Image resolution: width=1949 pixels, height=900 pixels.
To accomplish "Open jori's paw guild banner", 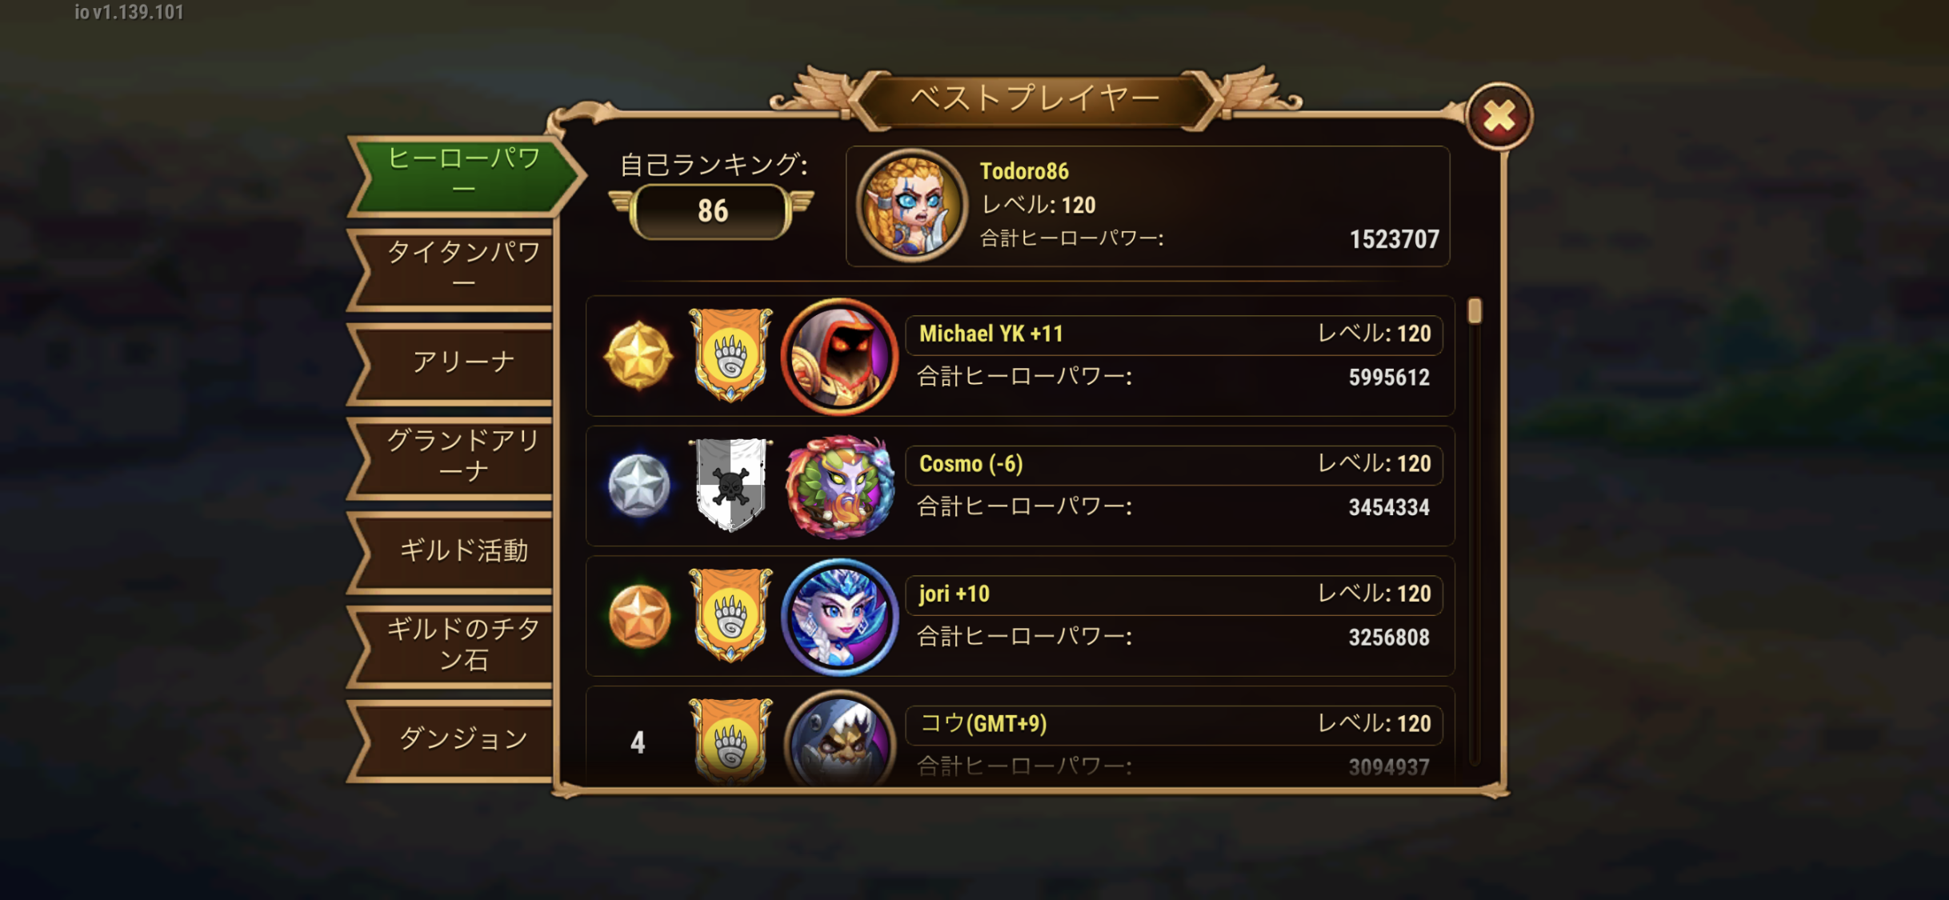I will point(730,615).
